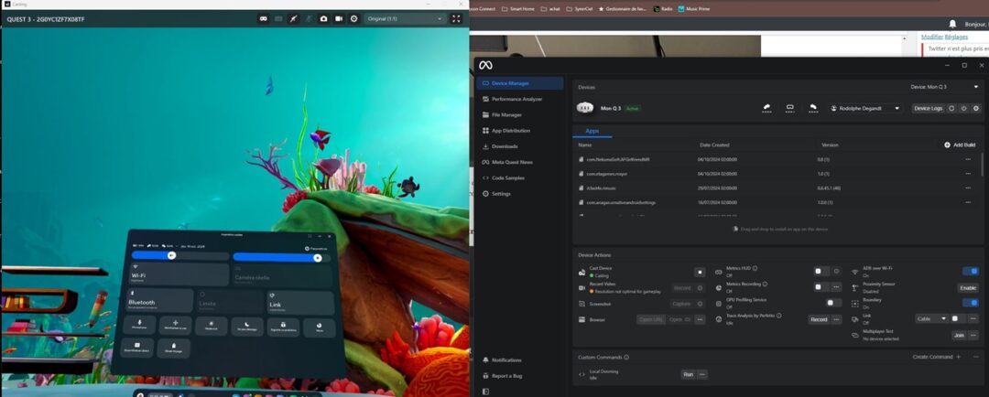Select the Apps tab
Image resolution: width=989 pixels, height=397 pixels.
[592, 130]
